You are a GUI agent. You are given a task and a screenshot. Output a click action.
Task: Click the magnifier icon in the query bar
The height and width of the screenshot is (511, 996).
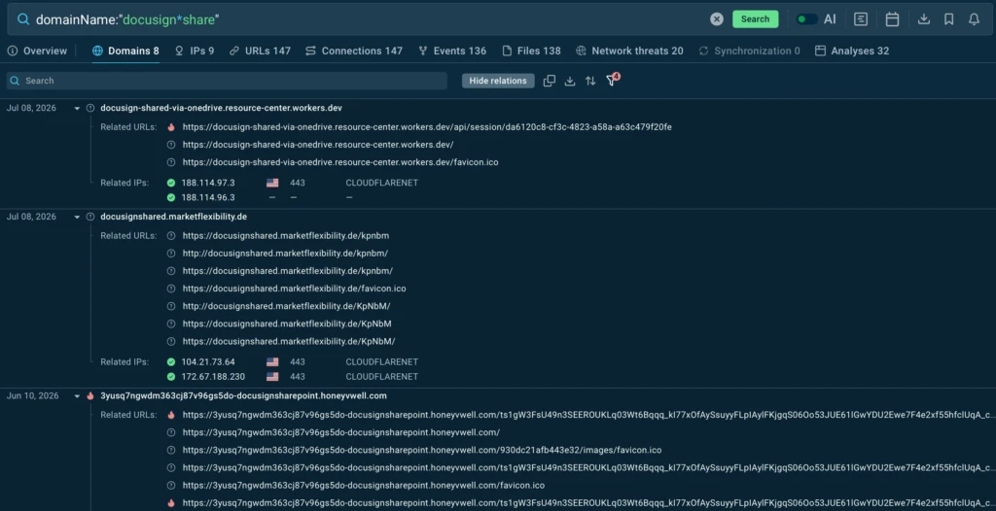tap(23, 19)
